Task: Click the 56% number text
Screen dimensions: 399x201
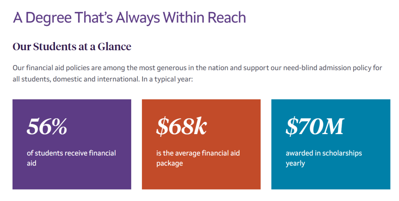Action: tap(47, 126)
